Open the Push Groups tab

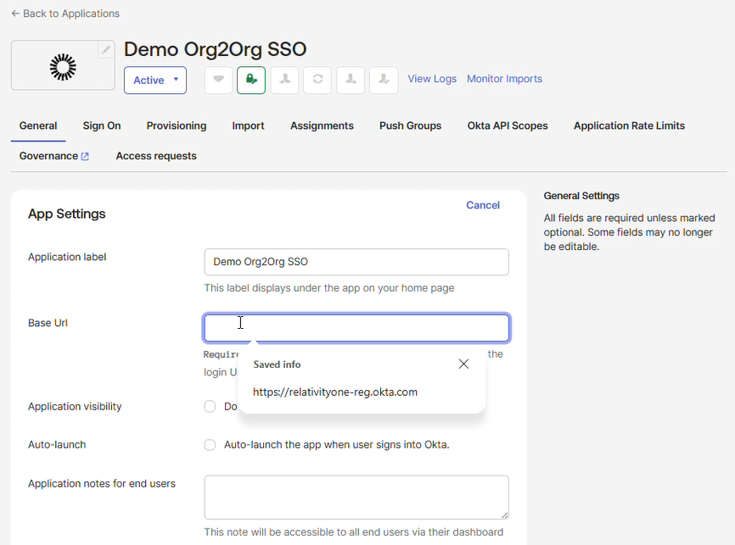point(410,125)
